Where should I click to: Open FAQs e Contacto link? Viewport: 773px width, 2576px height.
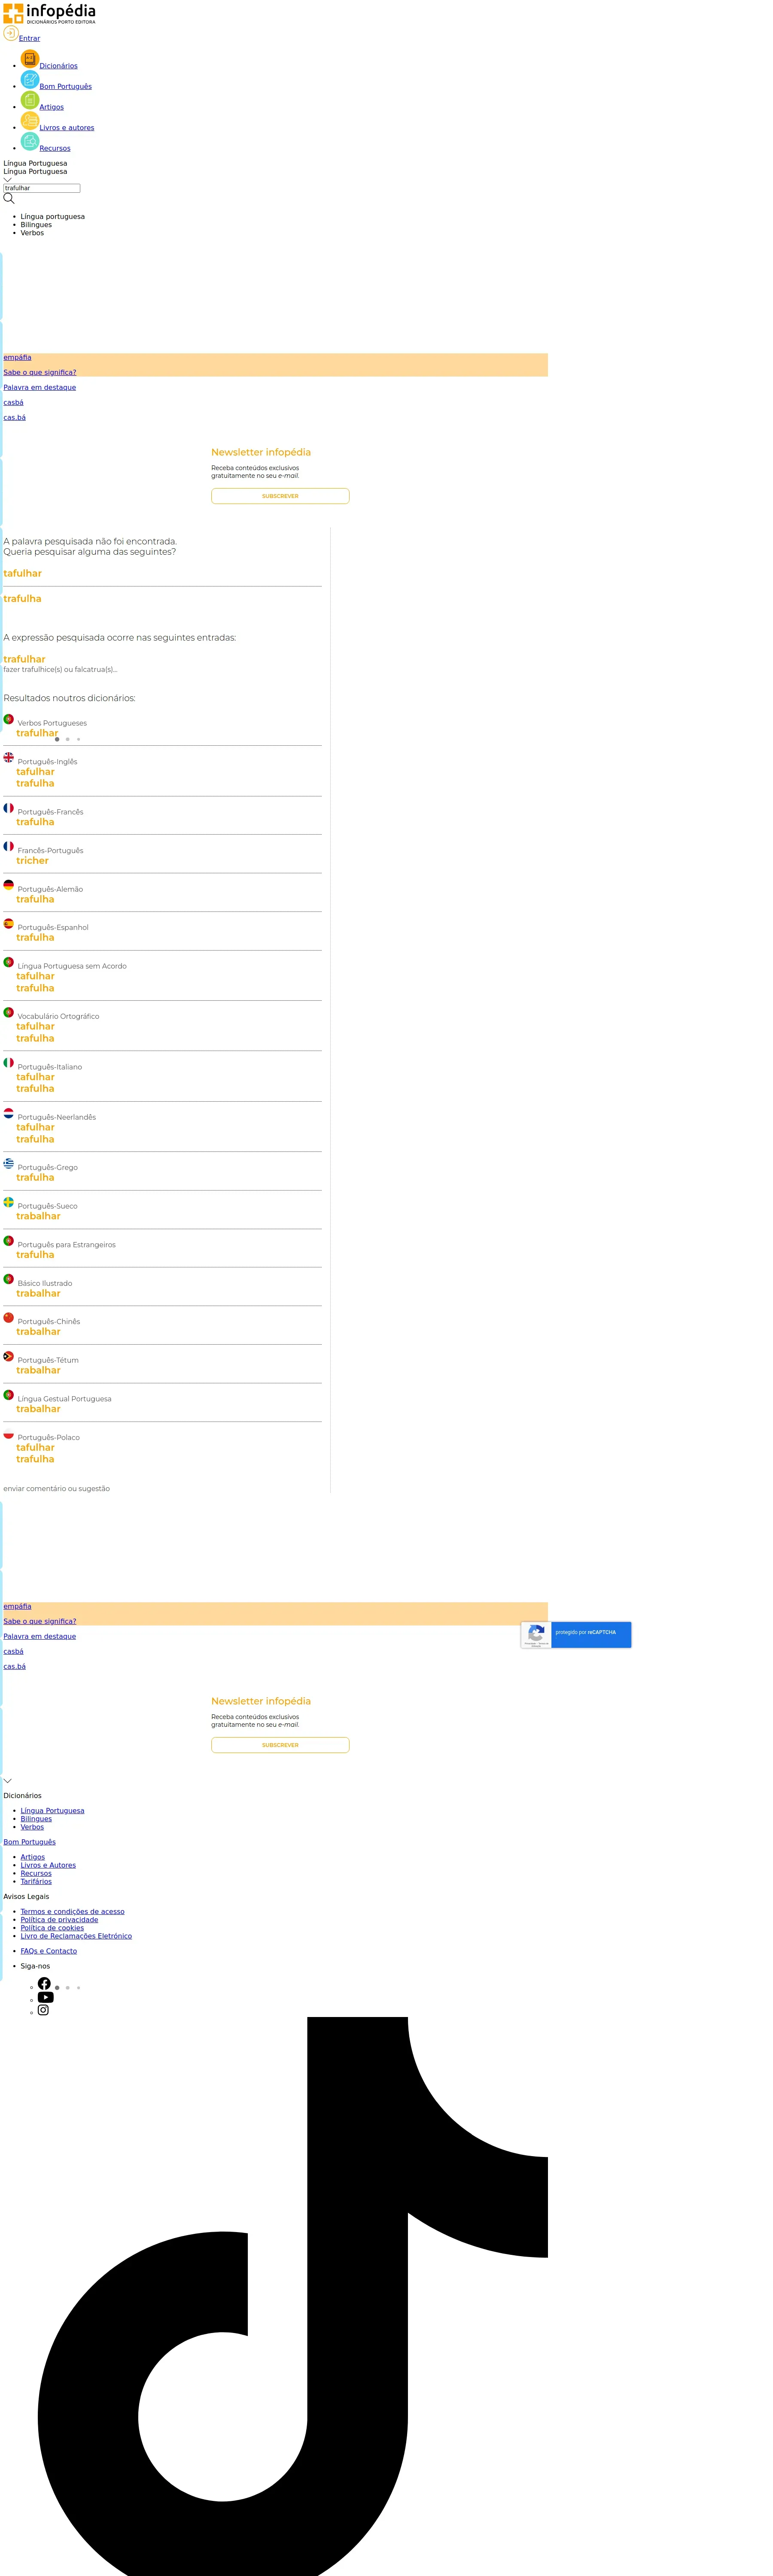(48, 1951)
